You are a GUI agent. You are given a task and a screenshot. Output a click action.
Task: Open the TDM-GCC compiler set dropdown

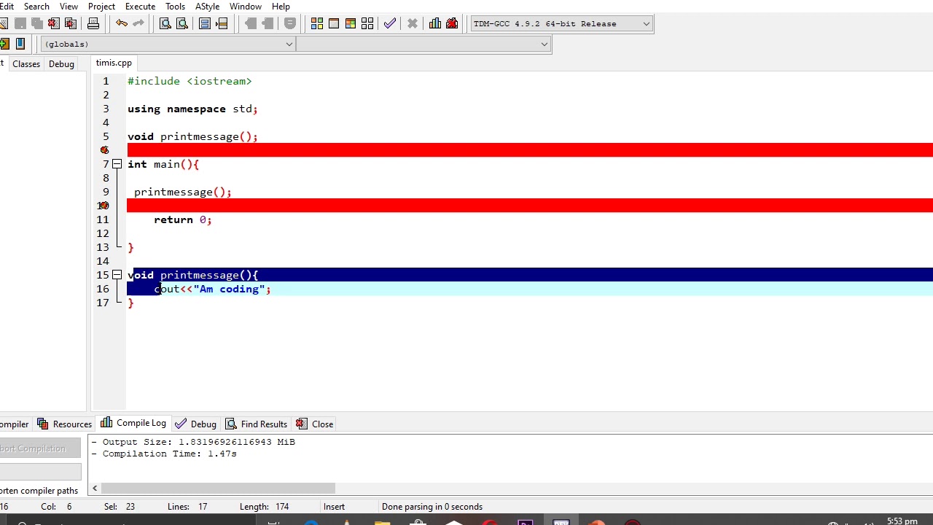click(x=646, y=23)
